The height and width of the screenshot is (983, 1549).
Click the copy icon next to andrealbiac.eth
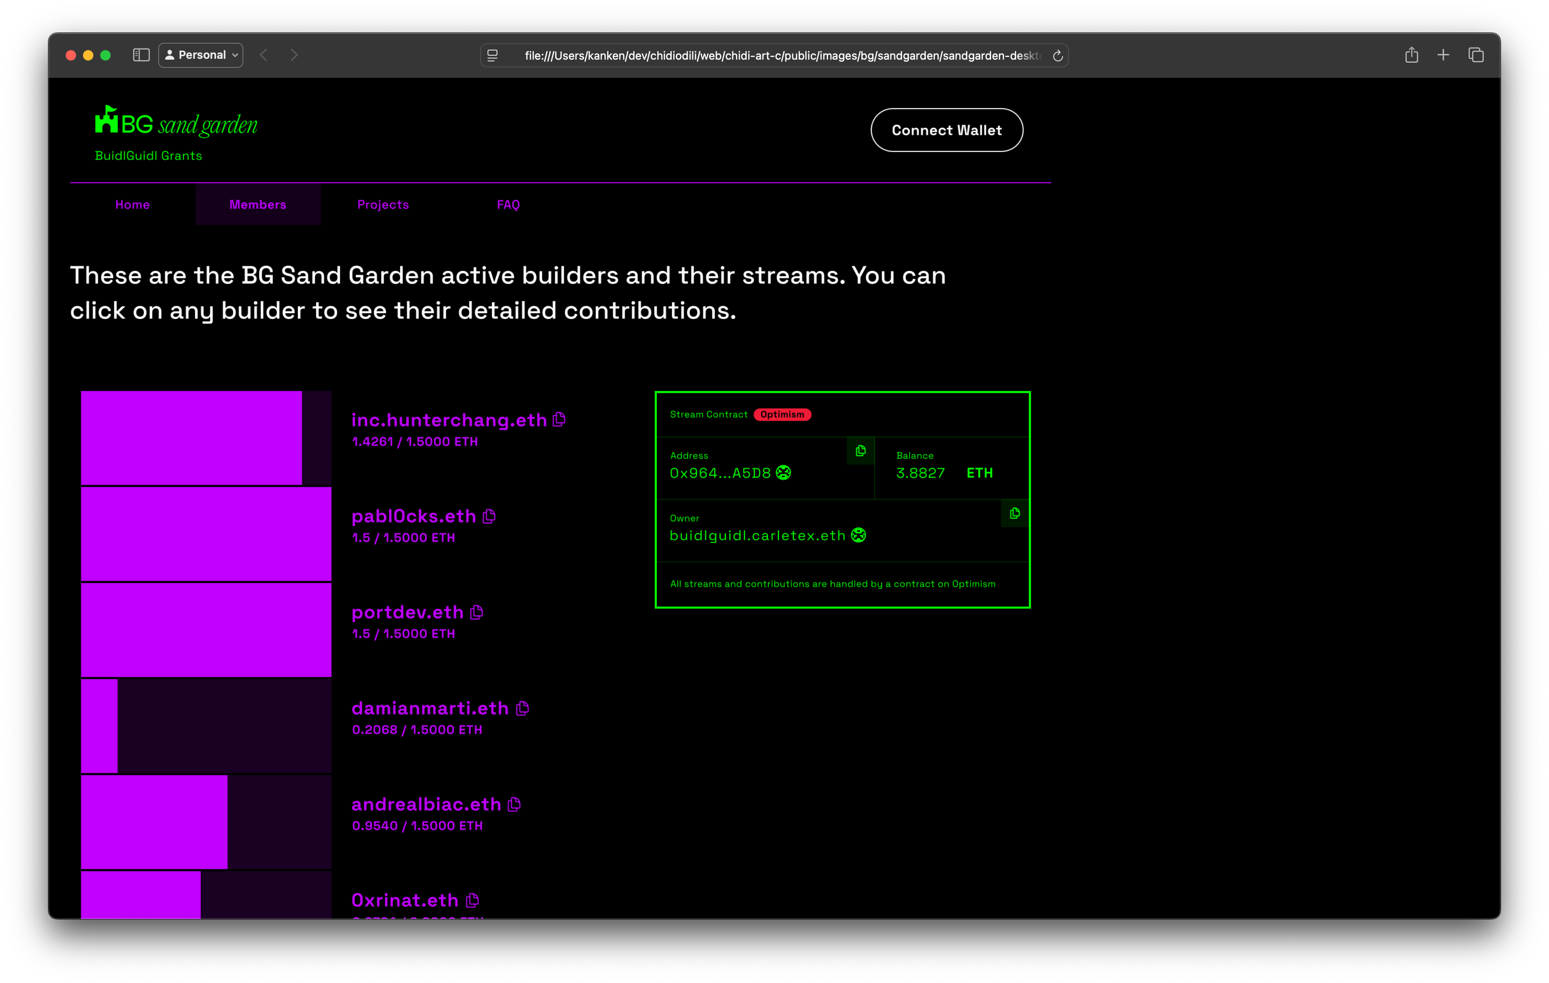(x=514, y=804)
